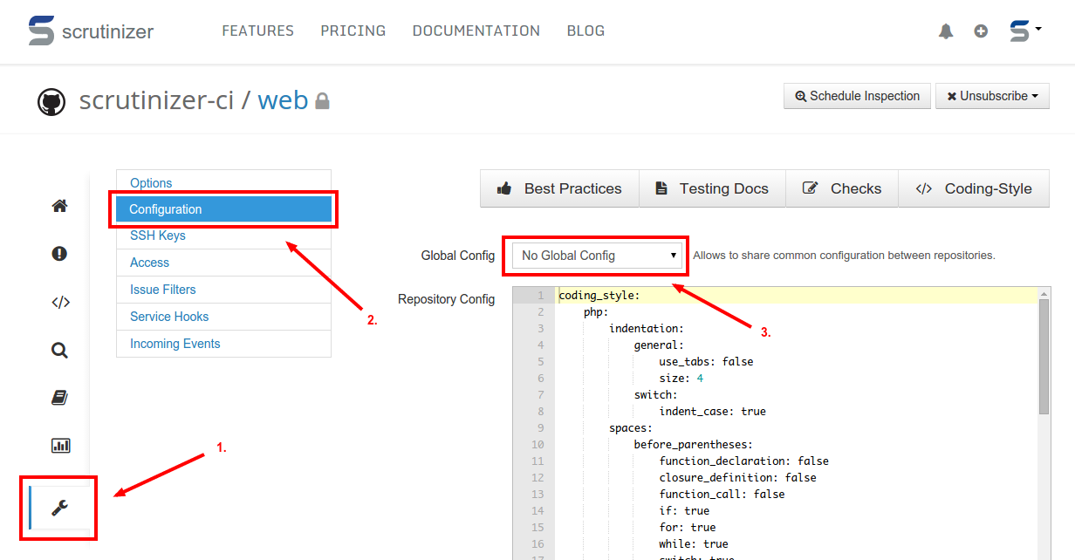This screenshot has width=1075, height=560.
Task: Click the for: true line
Action: pyautogui.click(x=687, y=528)
